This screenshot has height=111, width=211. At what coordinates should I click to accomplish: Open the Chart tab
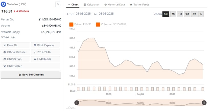pyautogui.click(x=73, y=5)
